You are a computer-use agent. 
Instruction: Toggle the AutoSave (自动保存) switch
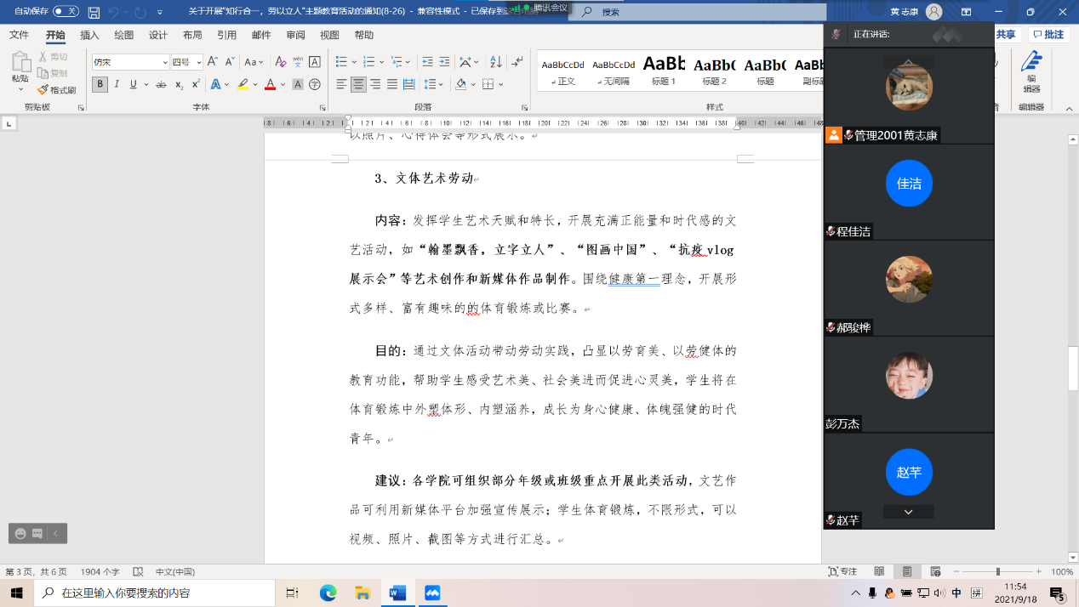[x=65, y=12]
